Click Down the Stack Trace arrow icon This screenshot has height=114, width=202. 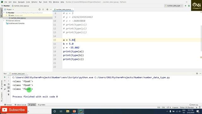(9, 81)
